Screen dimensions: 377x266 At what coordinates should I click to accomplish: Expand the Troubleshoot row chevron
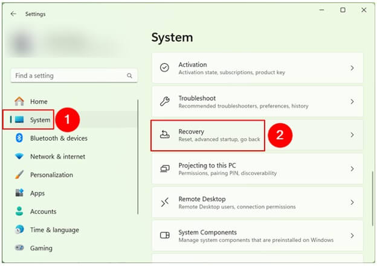[x=352, y=101]
